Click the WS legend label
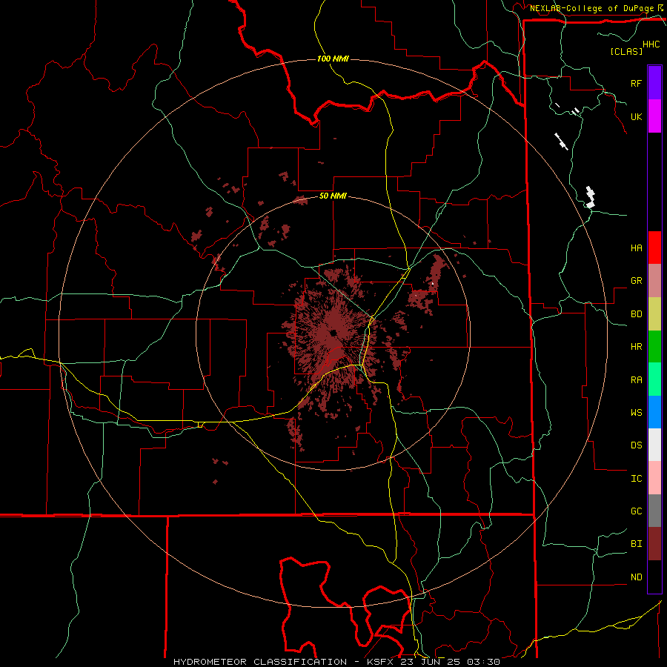 pos(636,412)
